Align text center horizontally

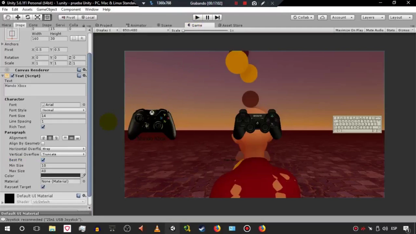[50, 138]
